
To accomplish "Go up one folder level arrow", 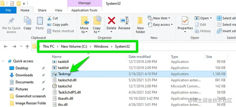I will (27, 47).
